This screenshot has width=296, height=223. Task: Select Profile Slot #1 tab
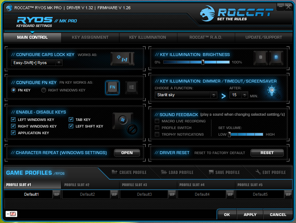point(32,185)
